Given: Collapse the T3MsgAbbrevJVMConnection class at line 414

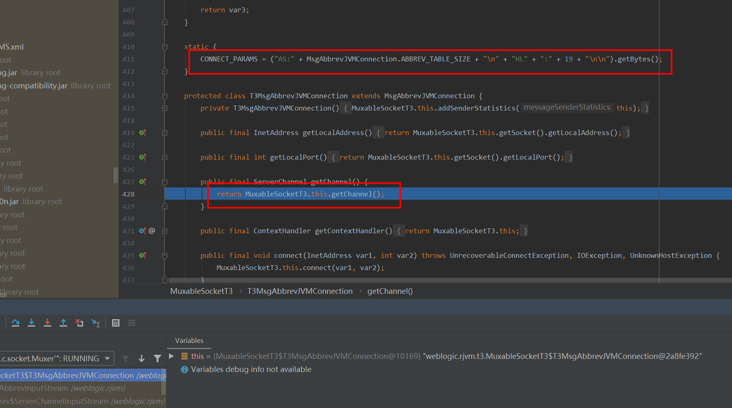Looking at the screenshot, I should tap(165, 96).
